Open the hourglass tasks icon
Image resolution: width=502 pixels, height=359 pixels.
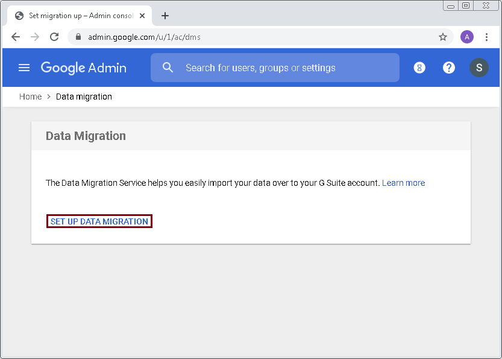coord(419,68)
